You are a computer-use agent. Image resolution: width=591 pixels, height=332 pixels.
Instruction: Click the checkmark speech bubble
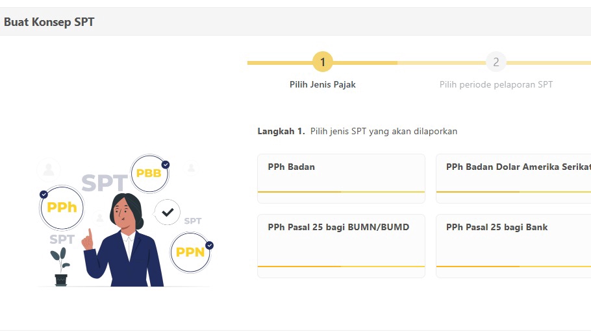[x=168, y=212]
